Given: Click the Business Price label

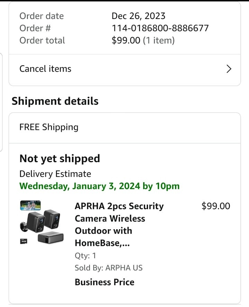Looking at the screenshot, I should click(104, 282).
